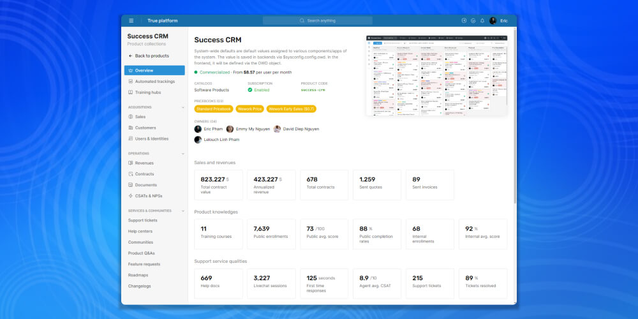The height and width of the screenshot is (319, 638).
Task: Collapse the Acquisitions sidebar section
Action: [182, 107]
